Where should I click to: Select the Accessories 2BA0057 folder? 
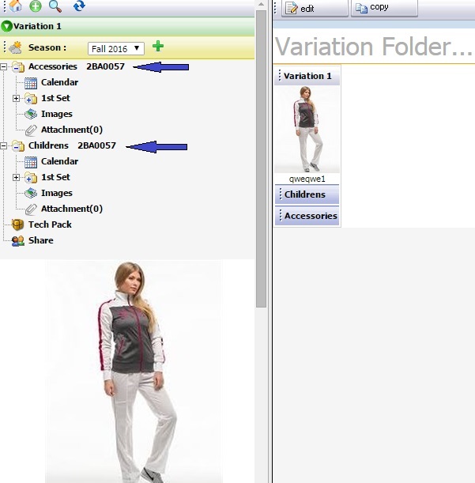point(77,66)
